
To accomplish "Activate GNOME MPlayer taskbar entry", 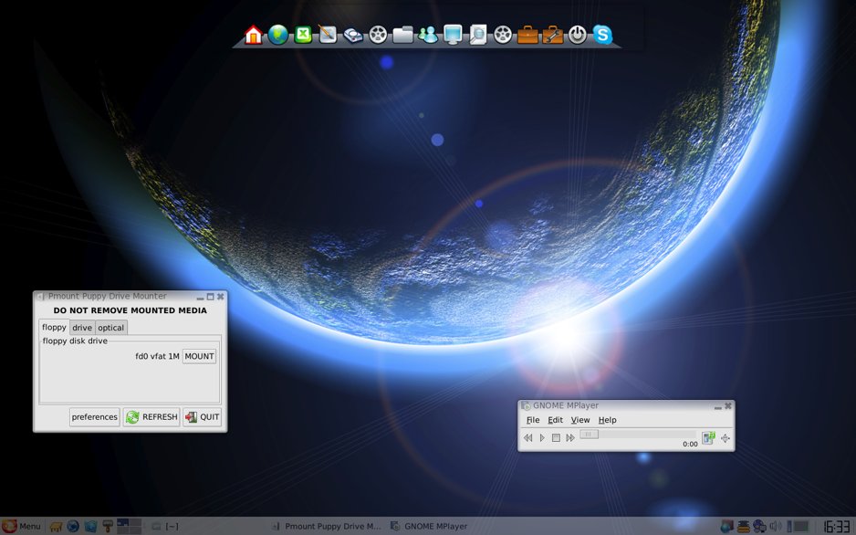I will (x=429, y=526).
